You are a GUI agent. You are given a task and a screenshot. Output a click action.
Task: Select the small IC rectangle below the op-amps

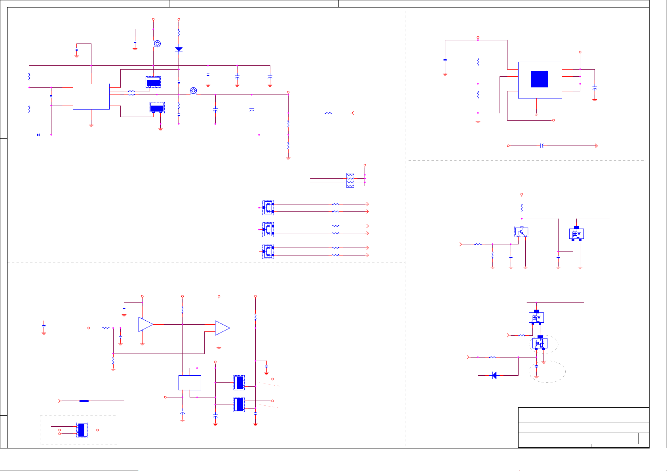190,383
